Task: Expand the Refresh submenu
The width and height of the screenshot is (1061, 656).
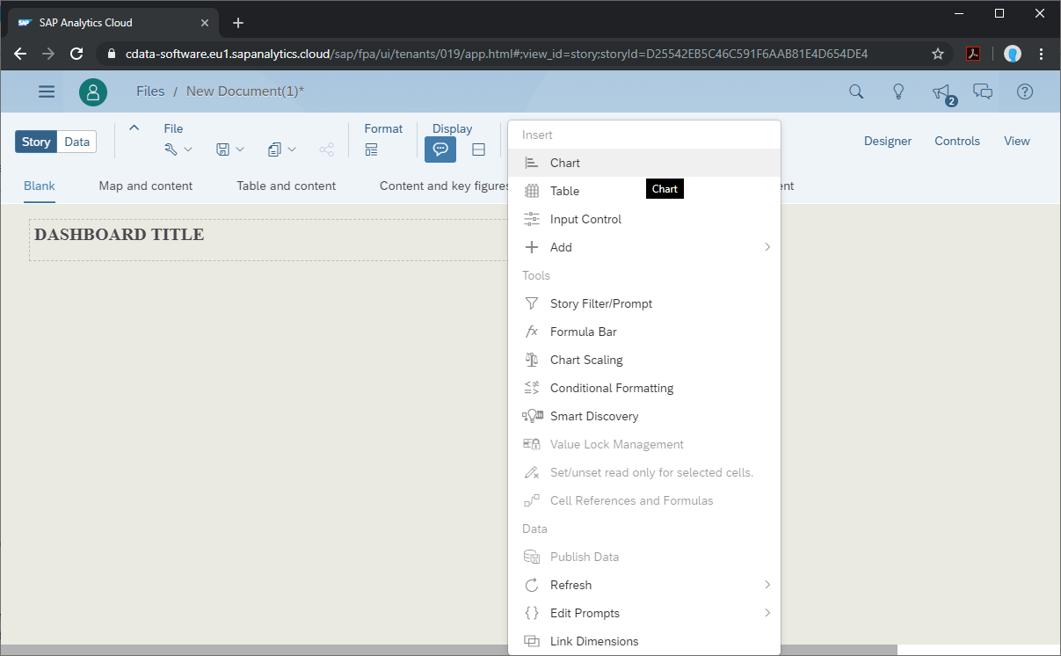Action: tap(767, 585)
